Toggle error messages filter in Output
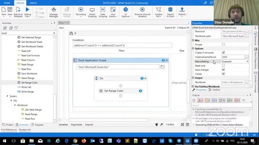 200,100
